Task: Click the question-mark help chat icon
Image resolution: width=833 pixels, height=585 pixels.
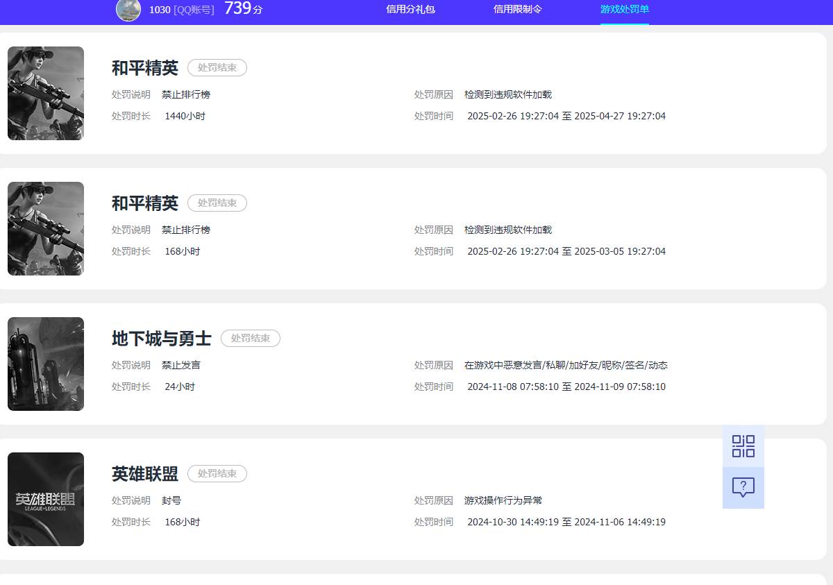Action: tap(743, 487)
